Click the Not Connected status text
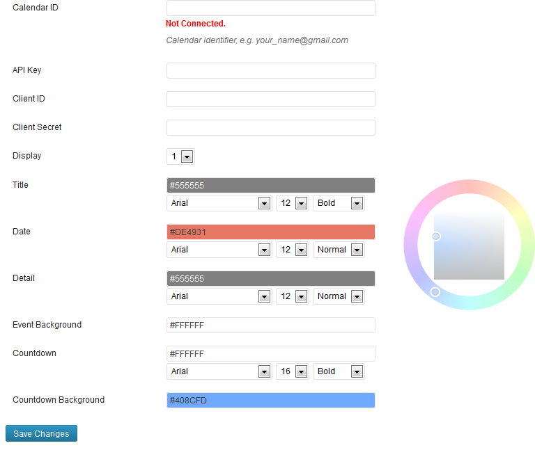The width and height of the screenshot is (535, 450). pyautogui.click(x=196, y=24)
